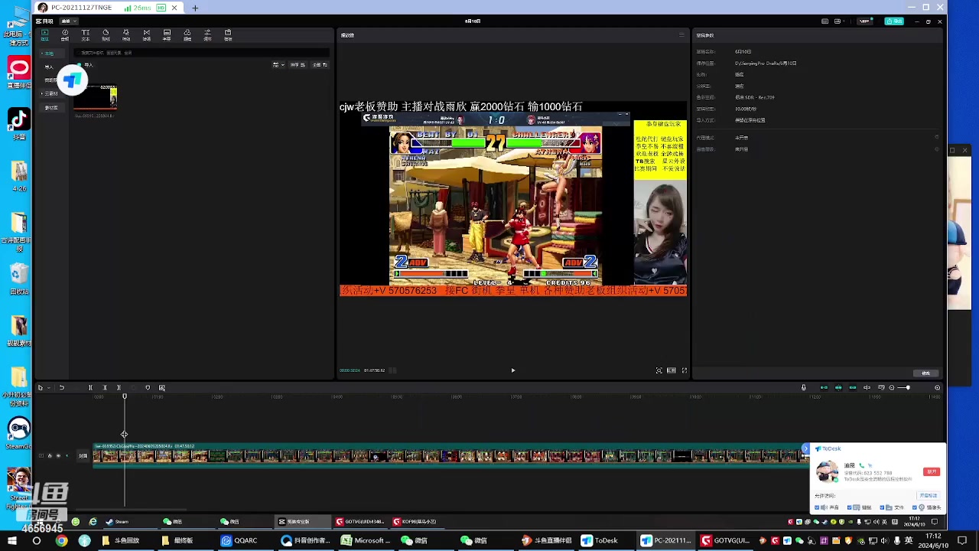Toggle the timeline microphone record icon

point(803,388)
